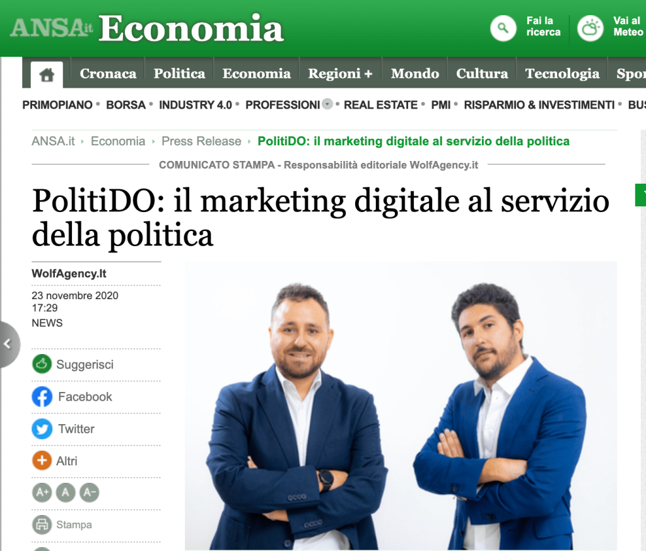Click the green Suggerisci thumbs-up icon

click(42, 364)
